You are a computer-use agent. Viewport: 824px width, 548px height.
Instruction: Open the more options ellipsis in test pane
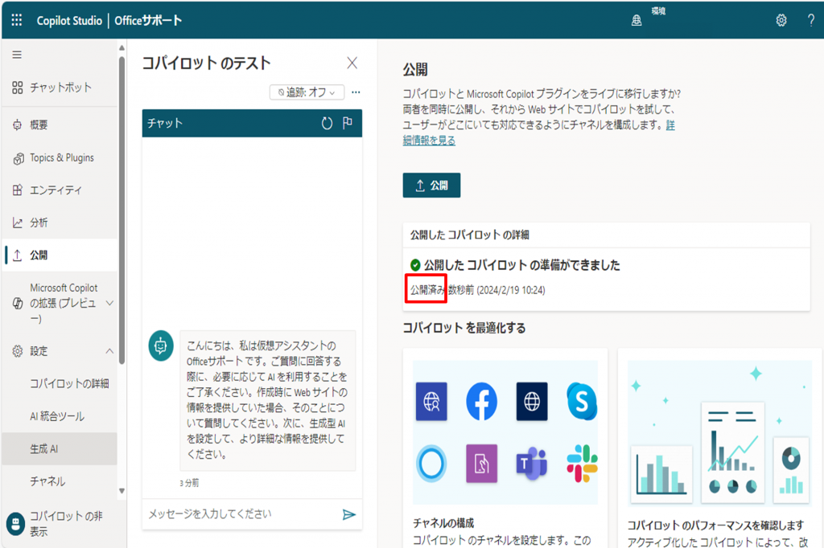(356, 92)
